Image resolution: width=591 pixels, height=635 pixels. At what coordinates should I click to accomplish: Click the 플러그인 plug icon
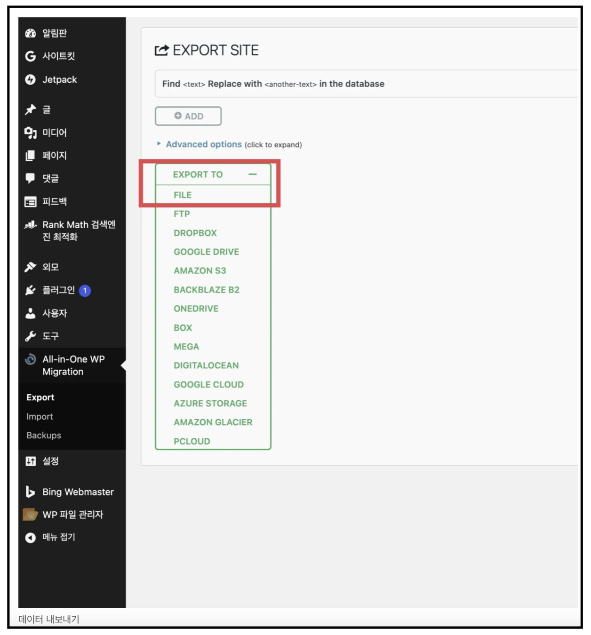pos(31,290)
